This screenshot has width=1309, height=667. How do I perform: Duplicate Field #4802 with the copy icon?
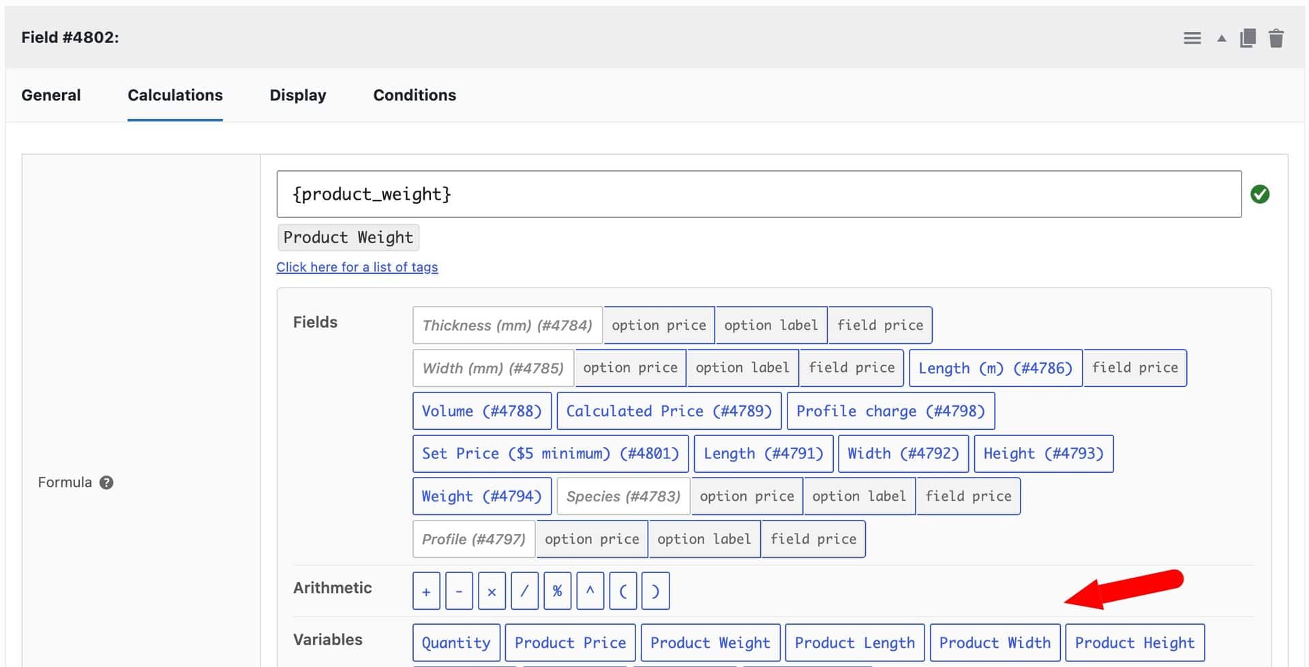click(x=1248, y=38)
